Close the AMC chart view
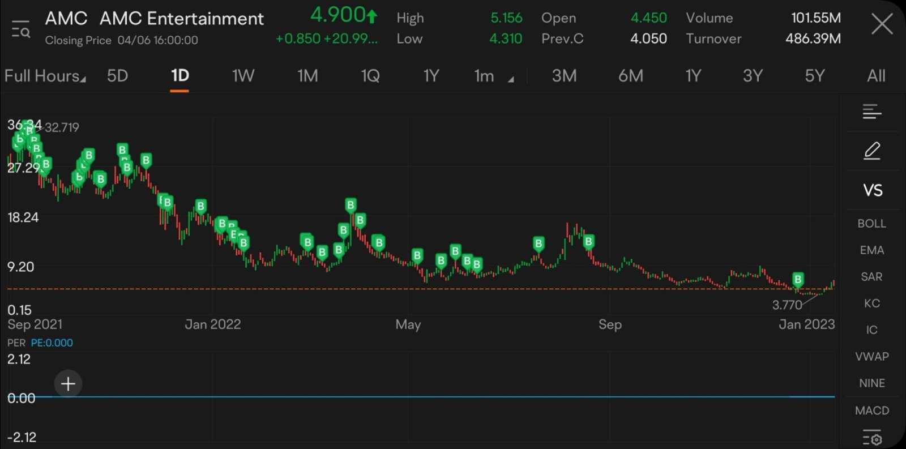This screenshot has height=449, width=906. point(882,24)
